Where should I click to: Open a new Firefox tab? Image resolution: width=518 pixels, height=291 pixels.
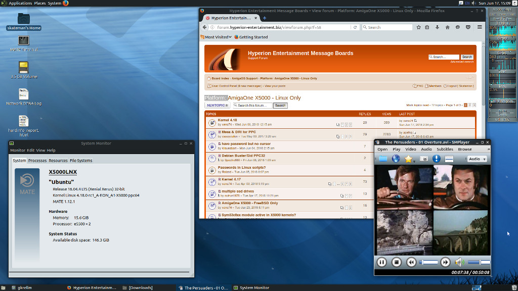[x=264, y=18]
